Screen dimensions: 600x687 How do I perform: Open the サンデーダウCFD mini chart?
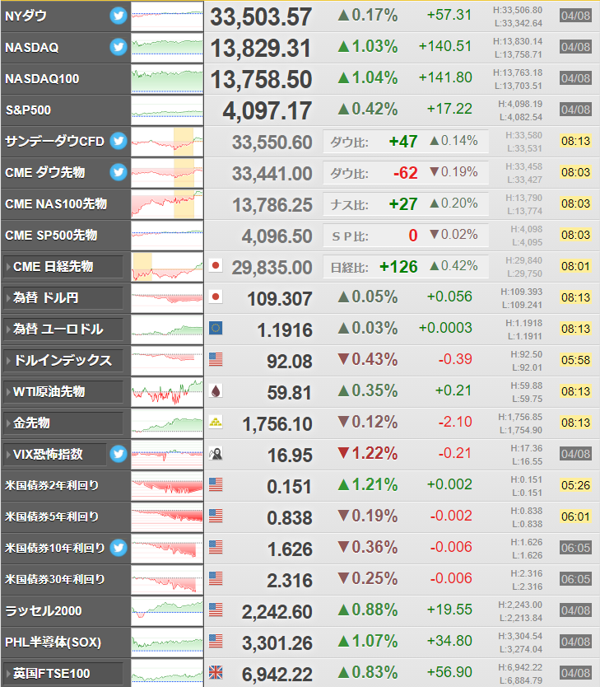pyautogui.click(x=167, y=142)
